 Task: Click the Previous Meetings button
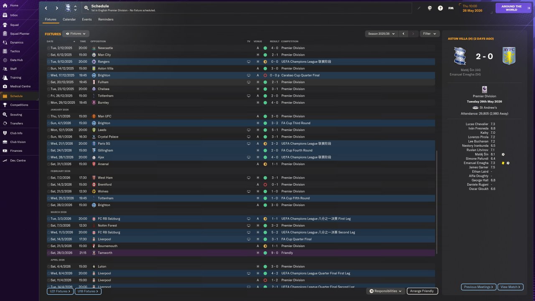click(479, 287)
